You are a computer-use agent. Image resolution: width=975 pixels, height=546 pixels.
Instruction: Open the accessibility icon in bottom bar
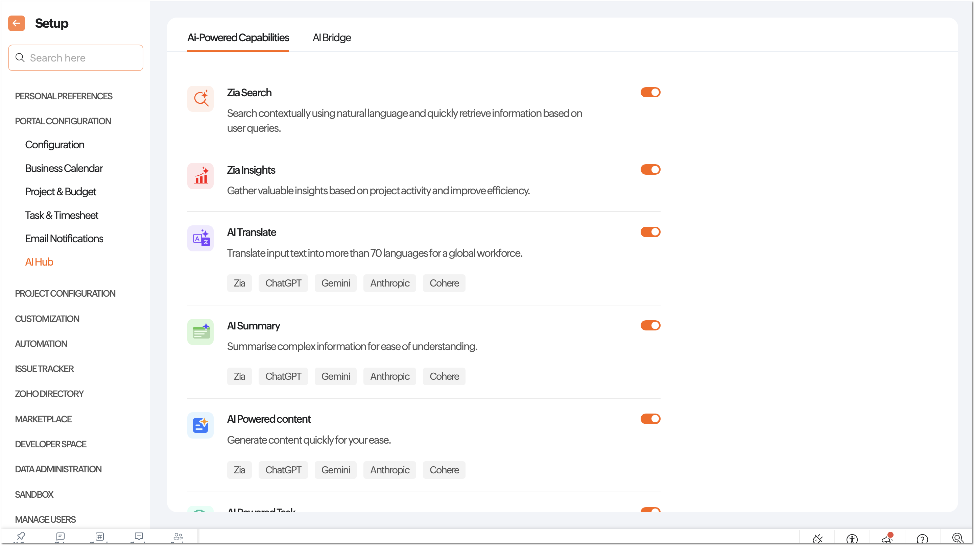pyautogui.click(x=852, y=538)
